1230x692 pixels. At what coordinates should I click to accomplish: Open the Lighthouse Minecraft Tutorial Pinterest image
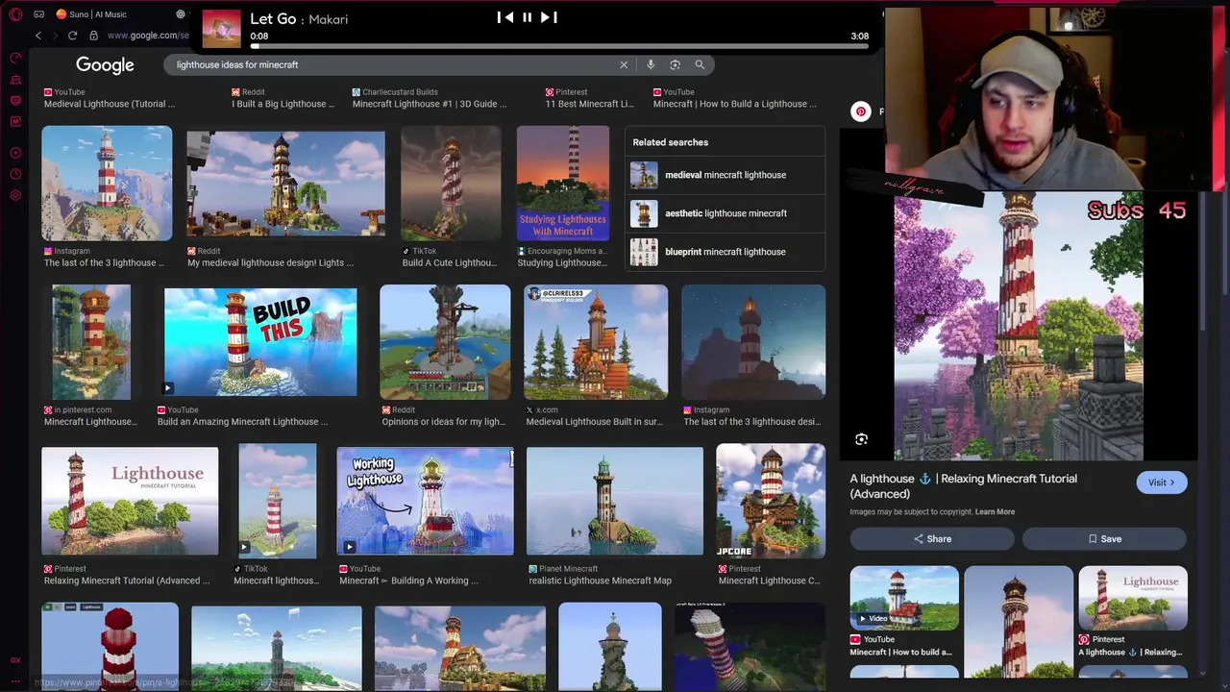coord(130,501)
